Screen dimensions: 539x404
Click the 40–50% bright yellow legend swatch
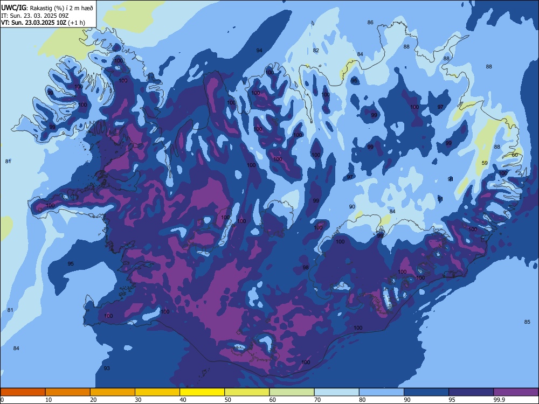click(202, 392)
